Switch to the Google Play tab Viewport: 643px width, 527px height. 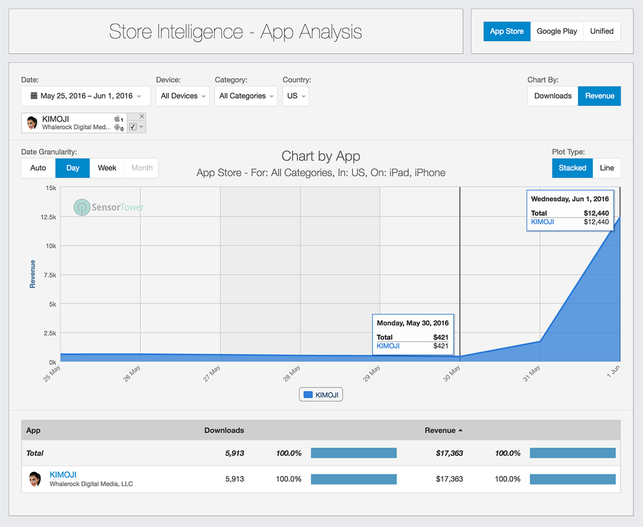557,31
